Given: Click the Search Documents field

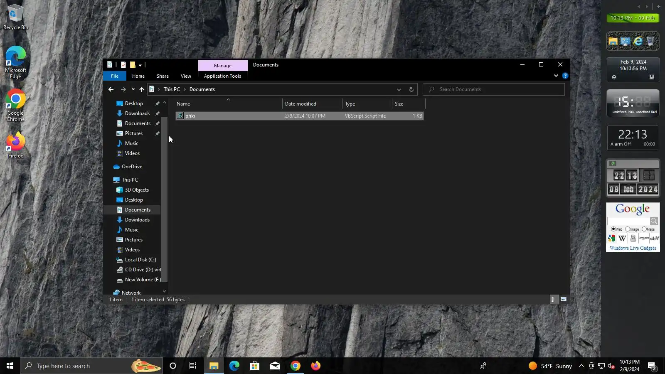Looking at the screenshot, I should (494, 89).
